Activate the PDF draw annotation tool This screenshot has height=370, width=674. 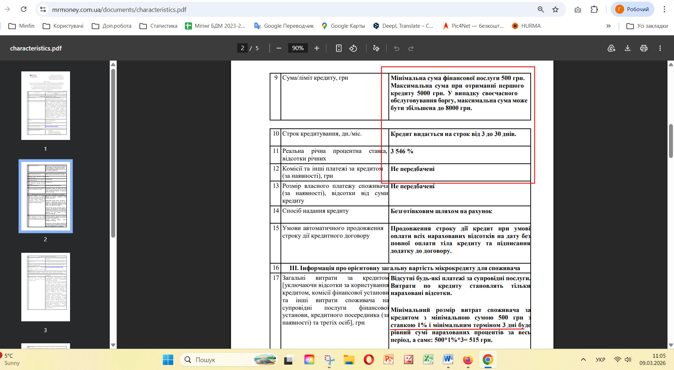[376, 48]
